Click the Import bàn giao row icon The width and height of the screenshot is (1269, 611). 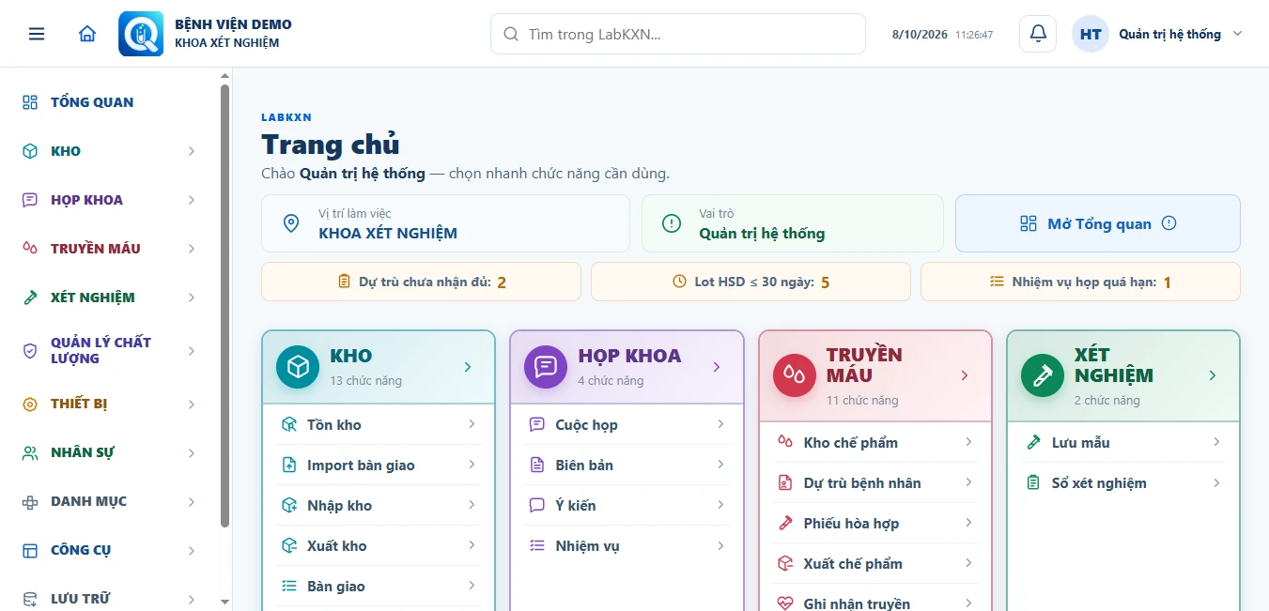click(x=289, y=466)
